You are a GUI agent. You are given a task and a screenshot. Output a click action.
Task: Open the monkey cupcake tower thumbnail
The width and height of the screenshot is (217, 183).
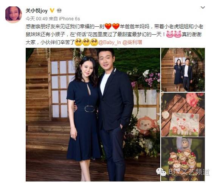[x=183, y=159]
